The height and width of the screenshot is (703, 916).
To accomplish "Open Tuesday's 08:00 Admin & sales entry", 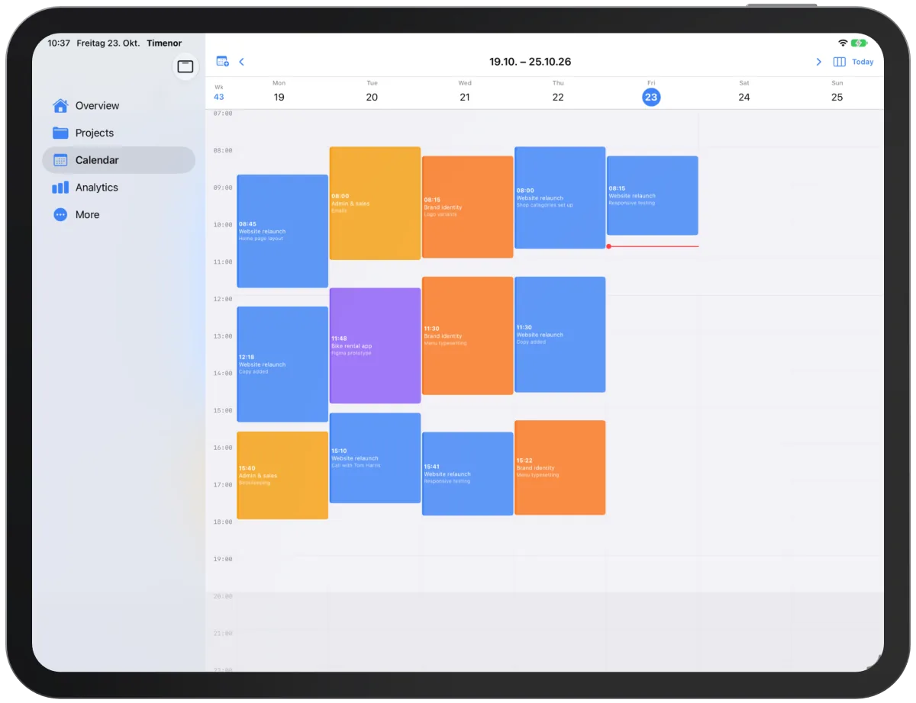I will pyautogui.click(x=375, y=204).
